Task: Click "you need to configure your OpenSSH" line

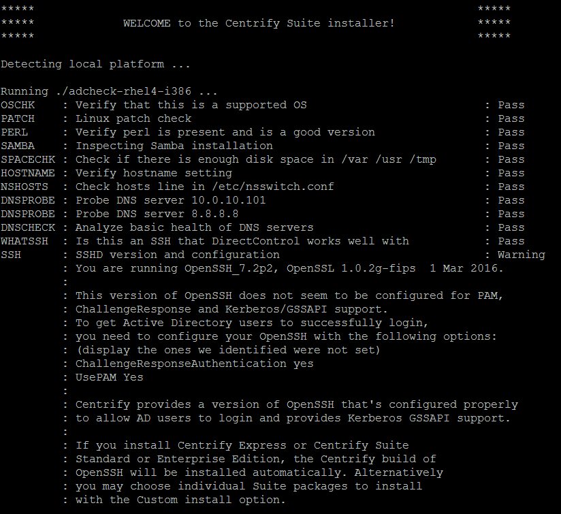Action: click(286, 336)
